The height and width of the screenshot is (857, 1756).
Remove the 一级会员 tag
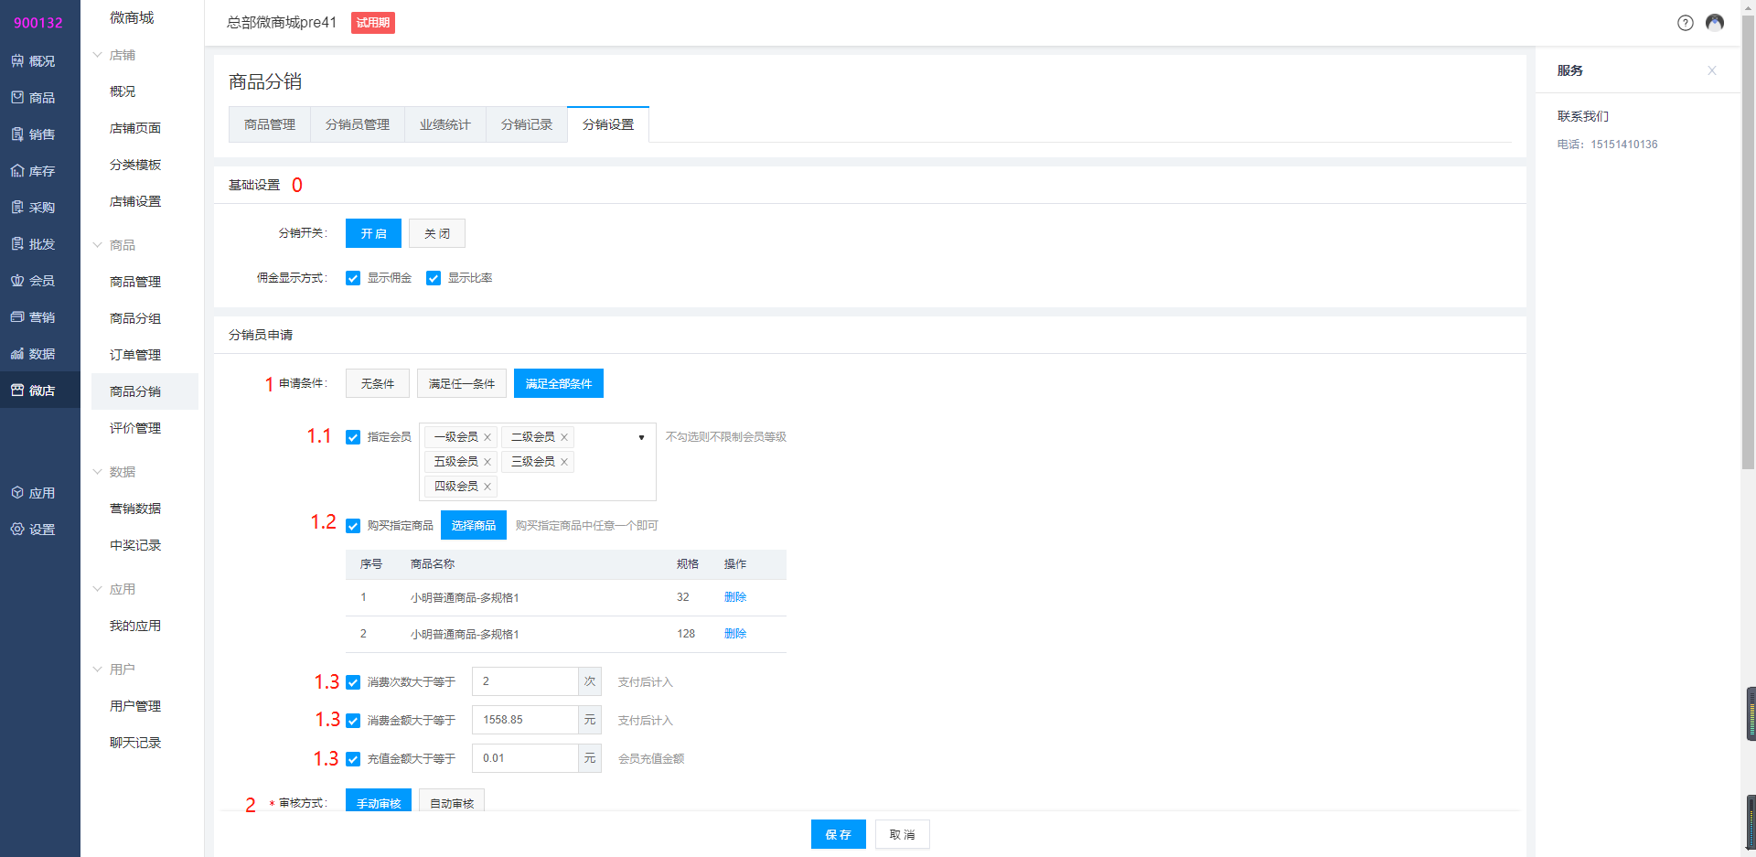point(487,437)
